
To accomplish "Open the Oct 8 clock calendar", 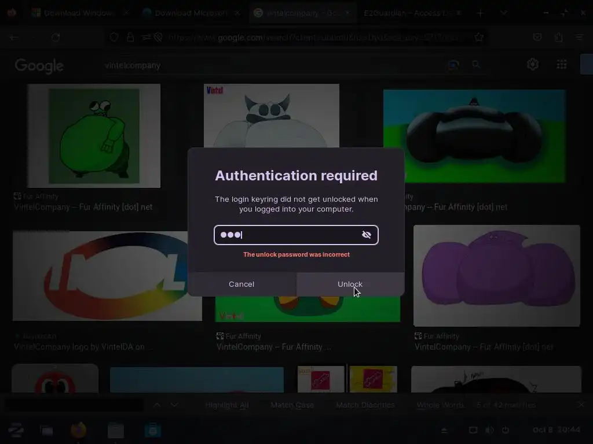I will coord(557,430).
